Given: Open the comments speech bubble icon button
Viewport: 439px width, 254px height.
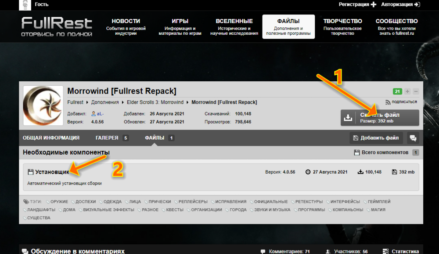Looking at the screenshot, I should click(x=413, y=138).
